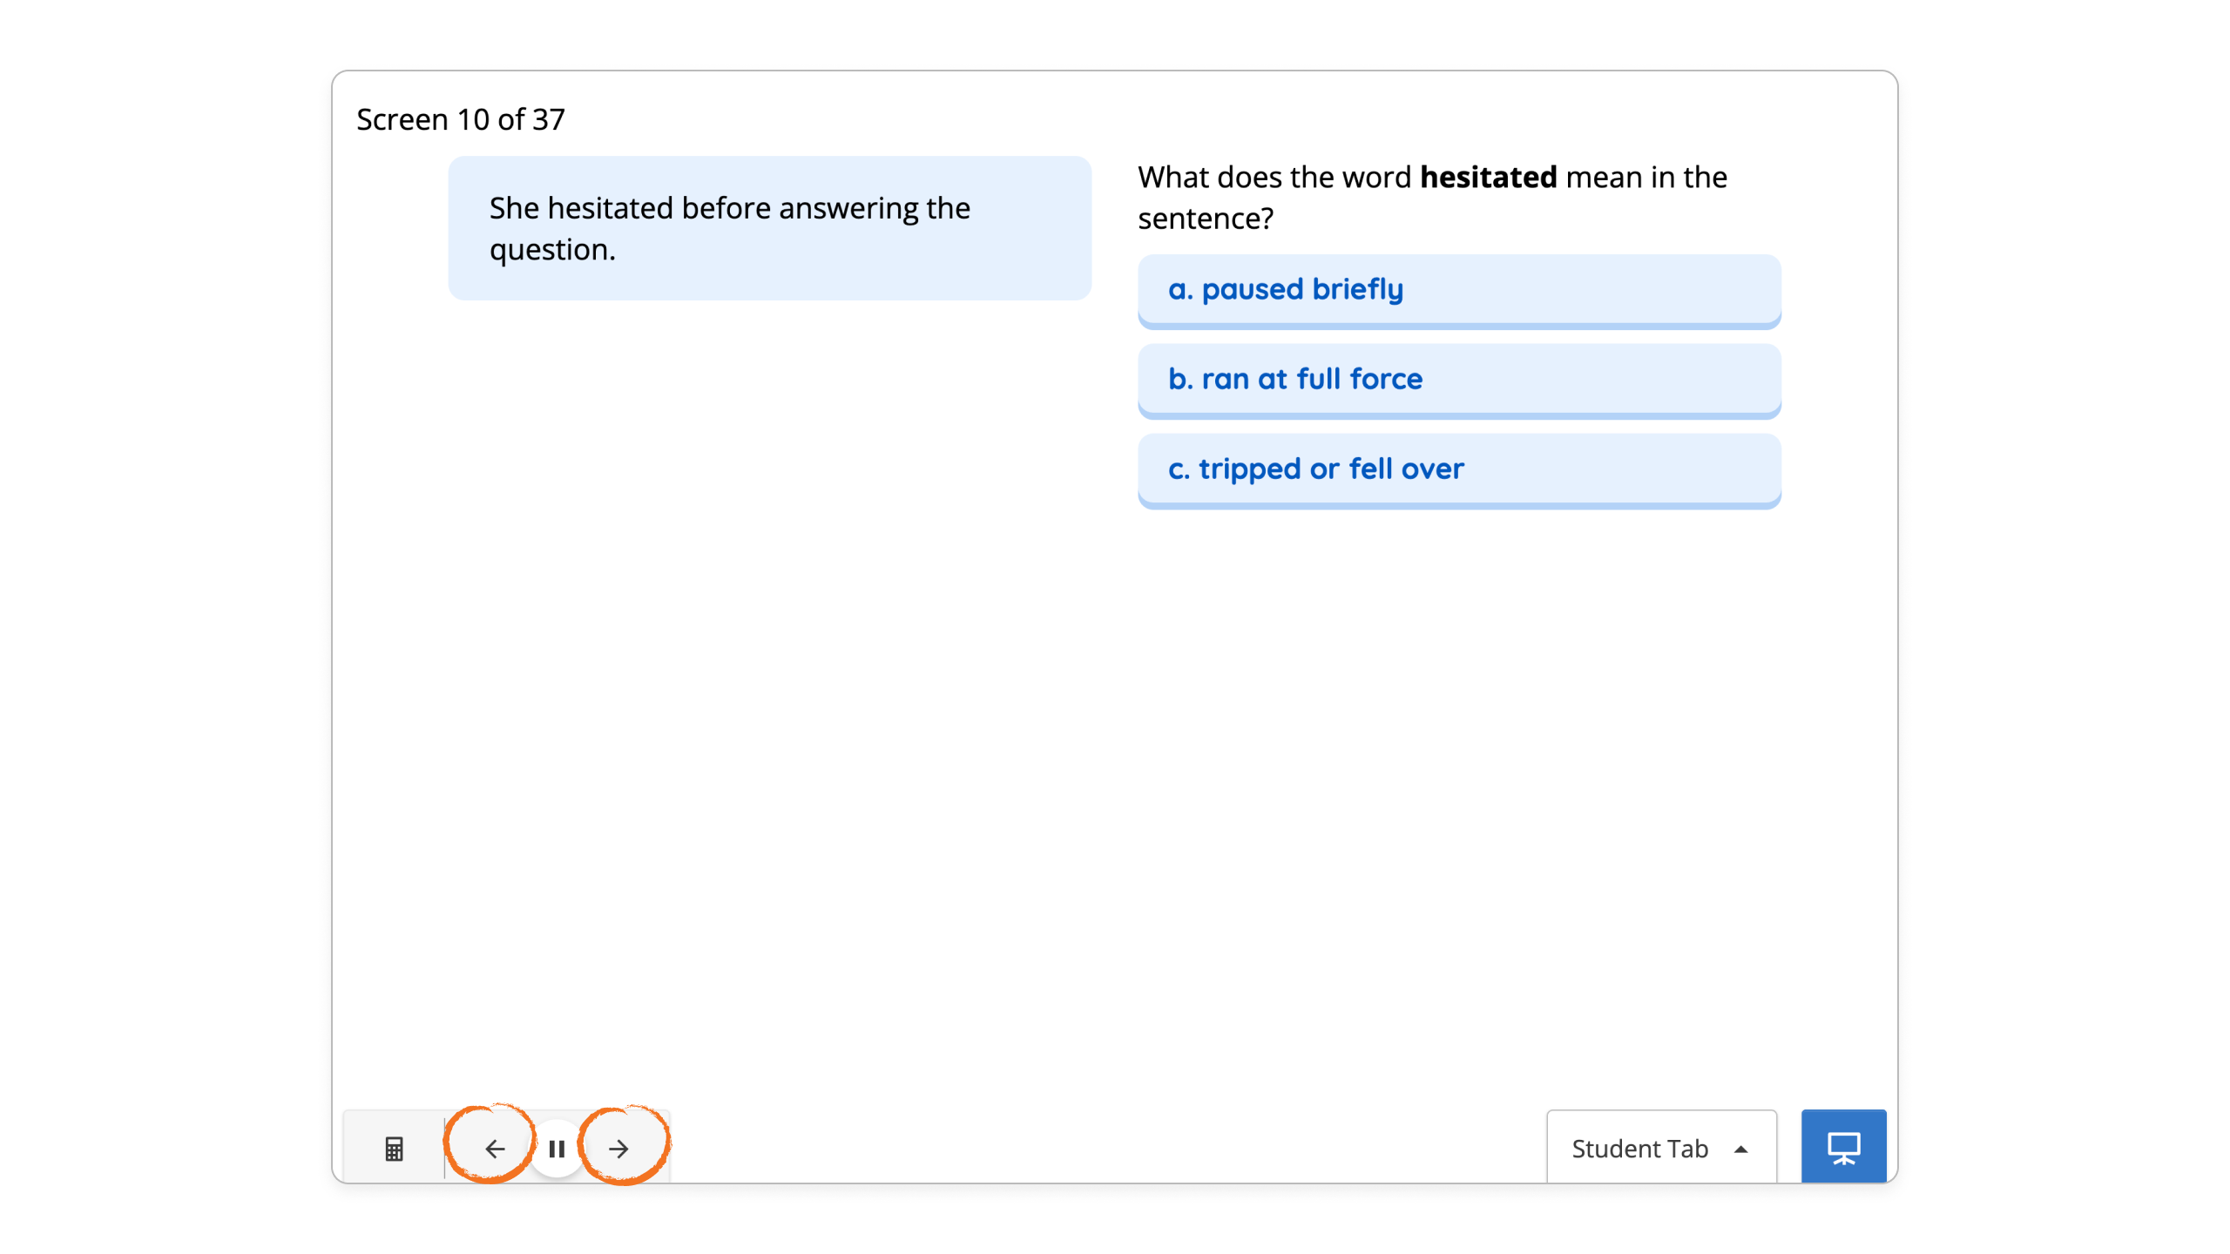Select answer 'c. tripped or fell over'

[x=1459, y=469]
